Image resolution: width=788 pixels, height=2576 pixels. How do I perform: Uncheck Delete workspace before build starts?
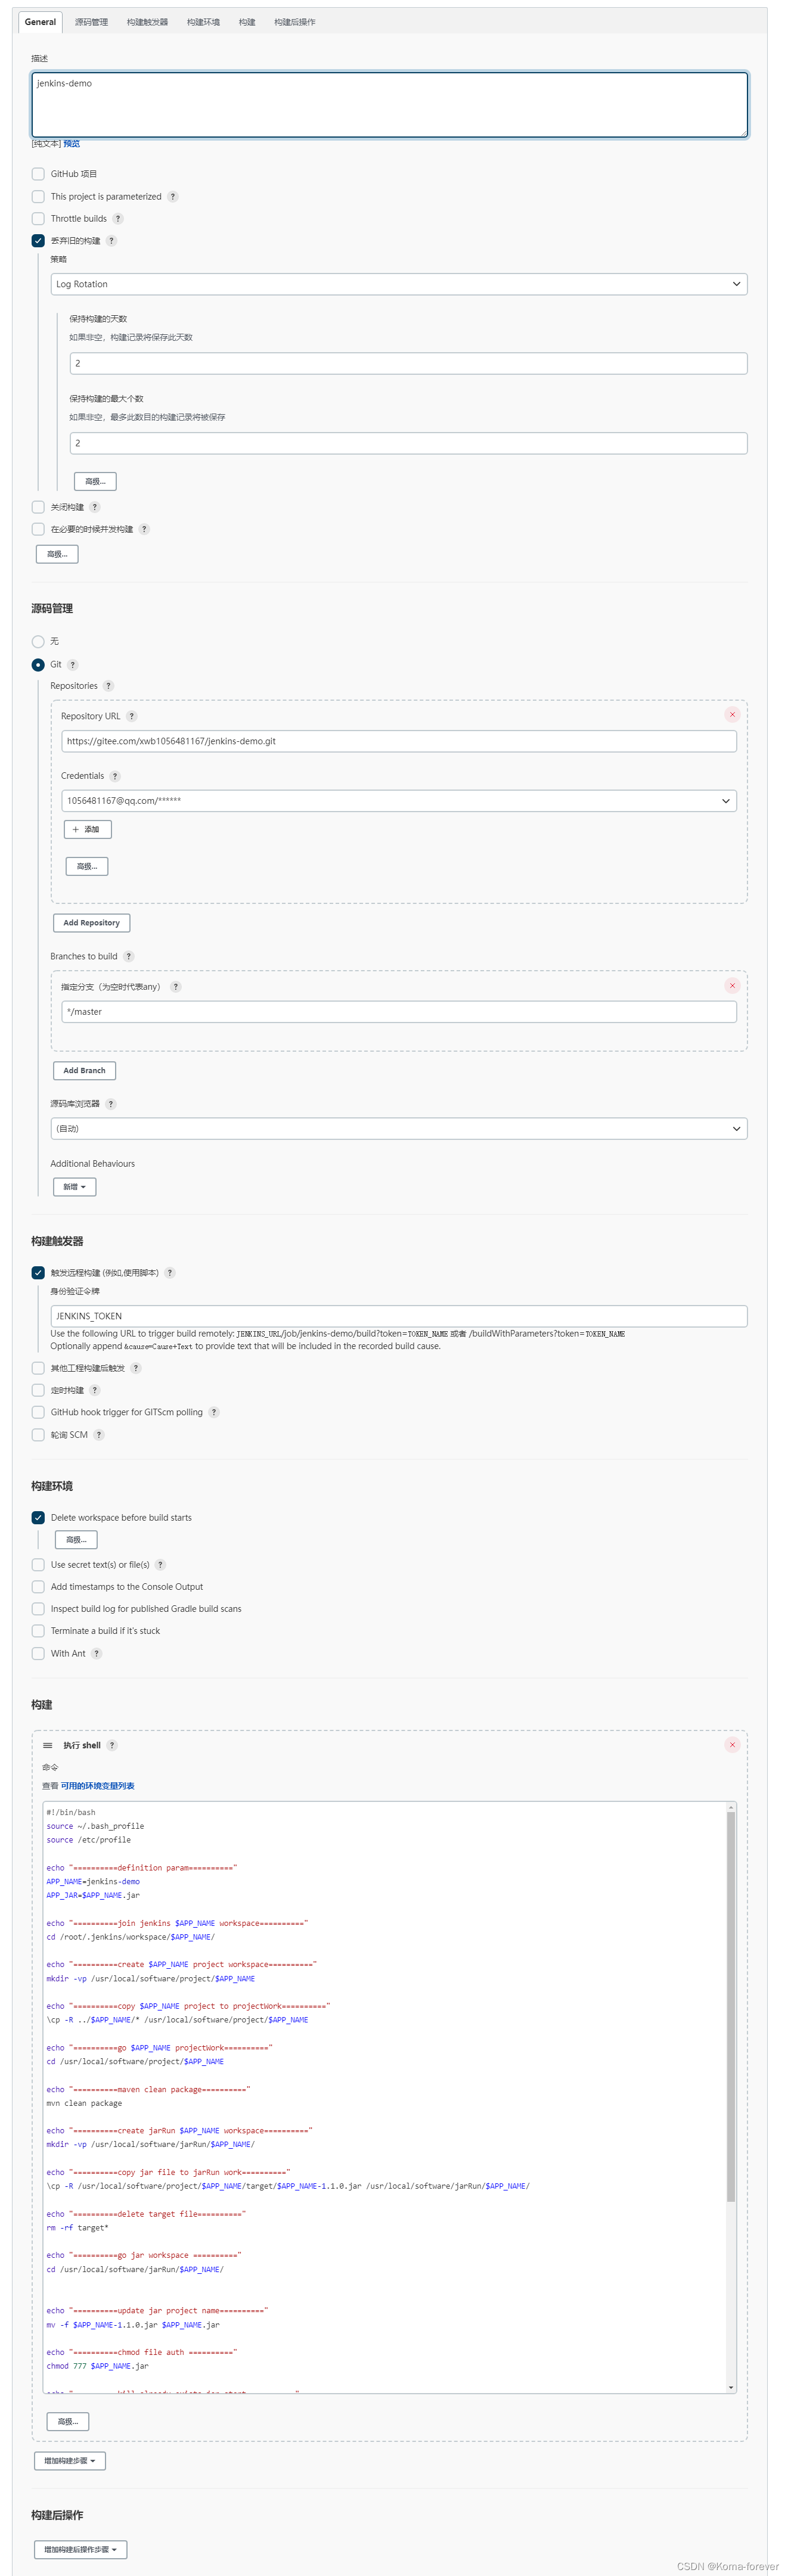[38, 1518]
